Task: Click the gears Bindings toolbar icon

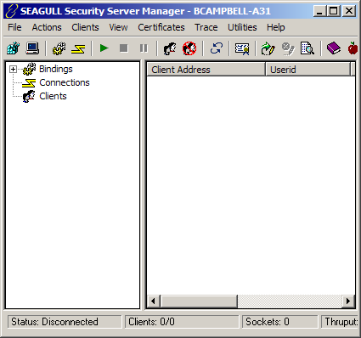Action: click(59, 48)
